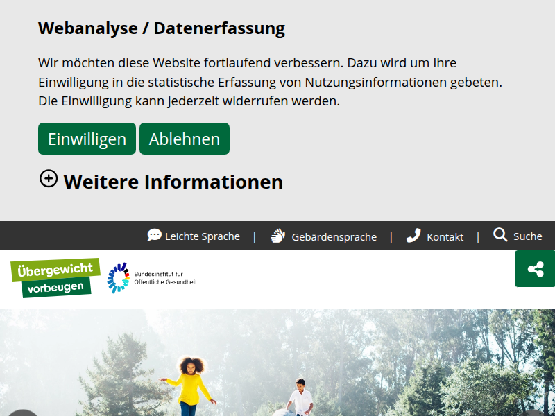Click the phone icon next to Kontakt
This screenshot has height=416, width=555.
tap(413, 236)
